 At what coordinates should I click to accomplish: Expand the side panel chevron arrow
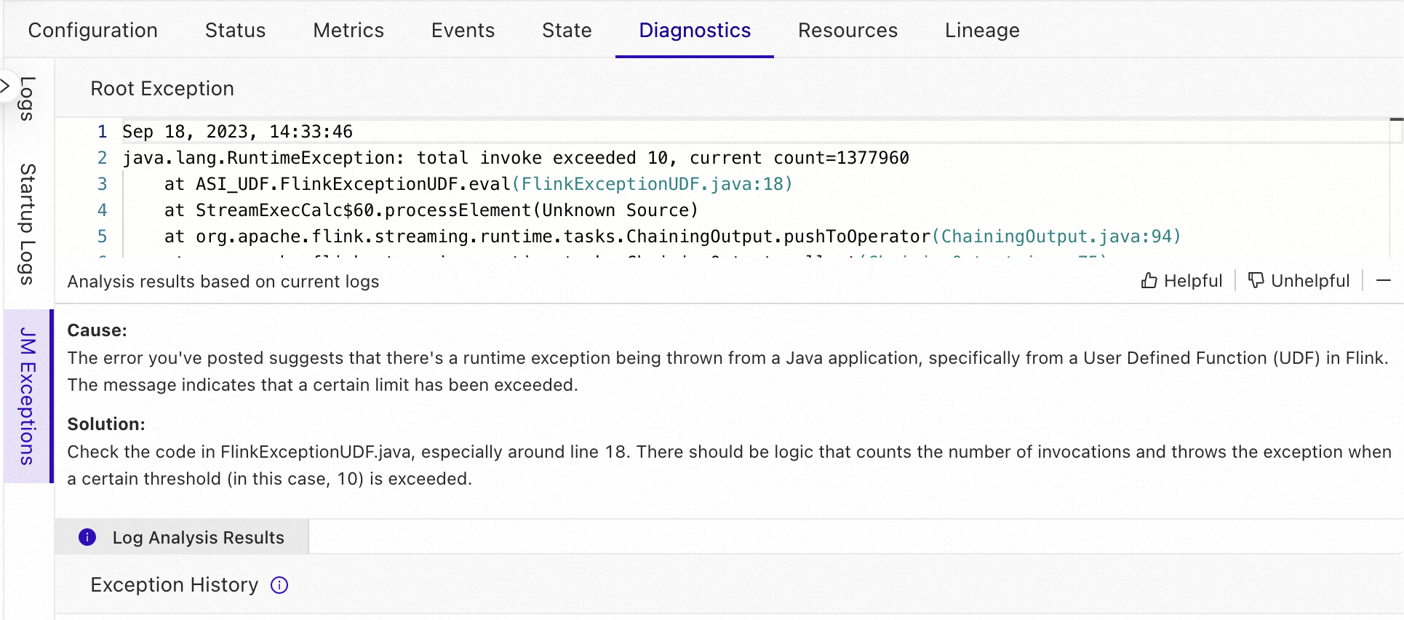pos(5,86)
